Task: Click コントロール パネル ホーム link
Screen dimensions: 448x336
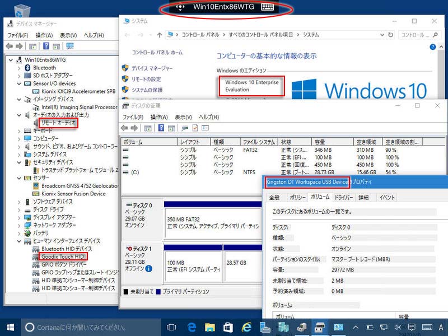Action: tap(157, 53)
